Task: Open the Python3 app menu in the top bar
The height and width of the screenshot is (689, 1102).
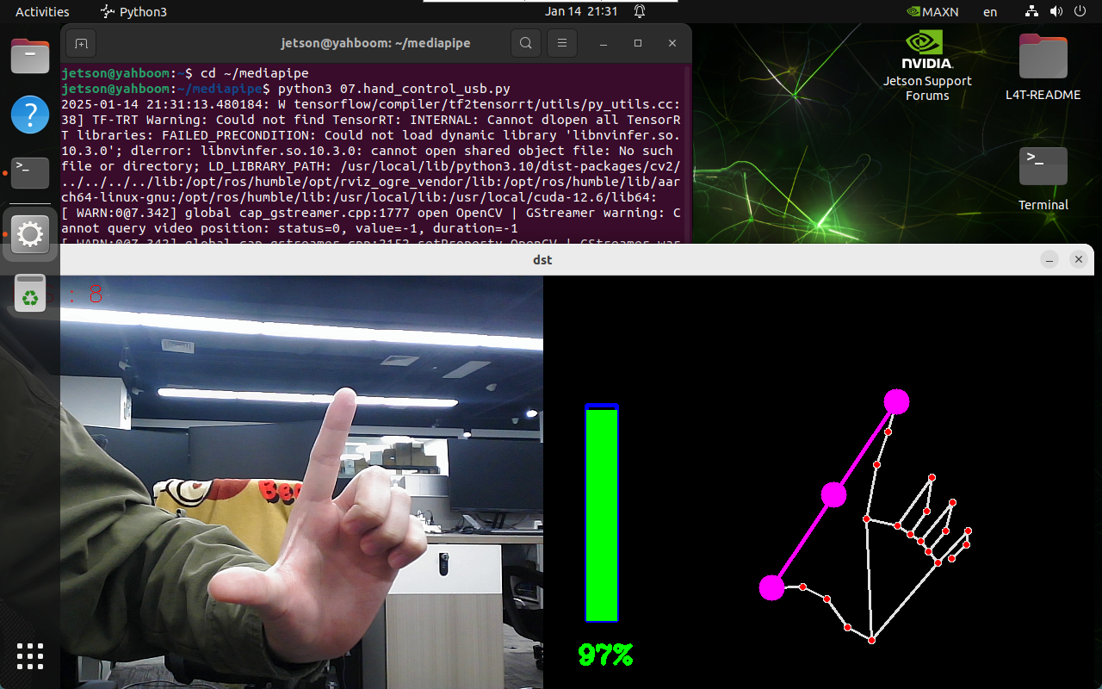Action: pos(133,12)
